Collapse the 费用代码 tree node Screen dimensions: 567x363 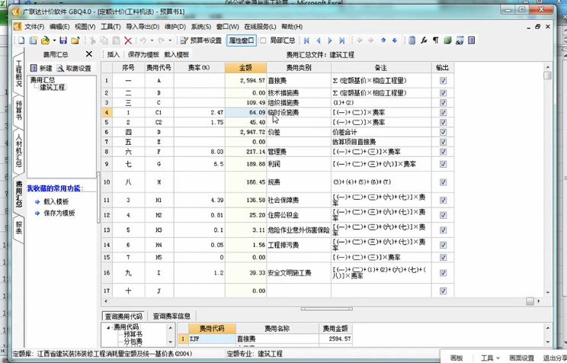coord(108,327)
